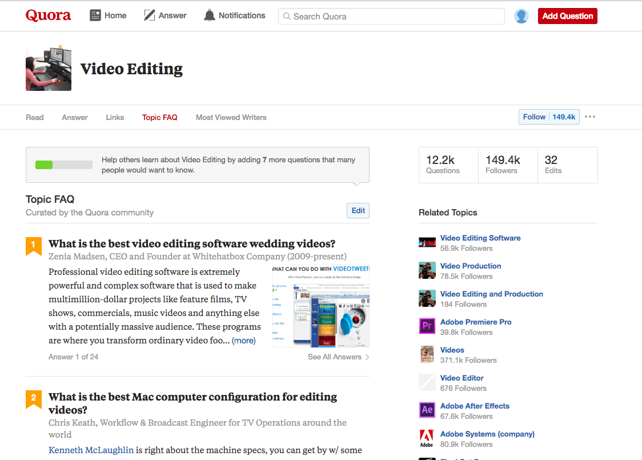The image size is (642, 460).
Task: Open the Adobe After Effects topic link
Action: (x=475, y=406)
